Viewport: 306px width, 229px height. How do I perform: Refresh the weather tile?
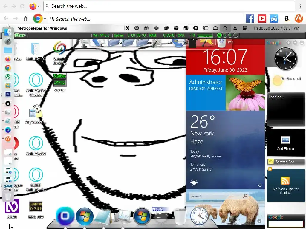tap(260, 185)
